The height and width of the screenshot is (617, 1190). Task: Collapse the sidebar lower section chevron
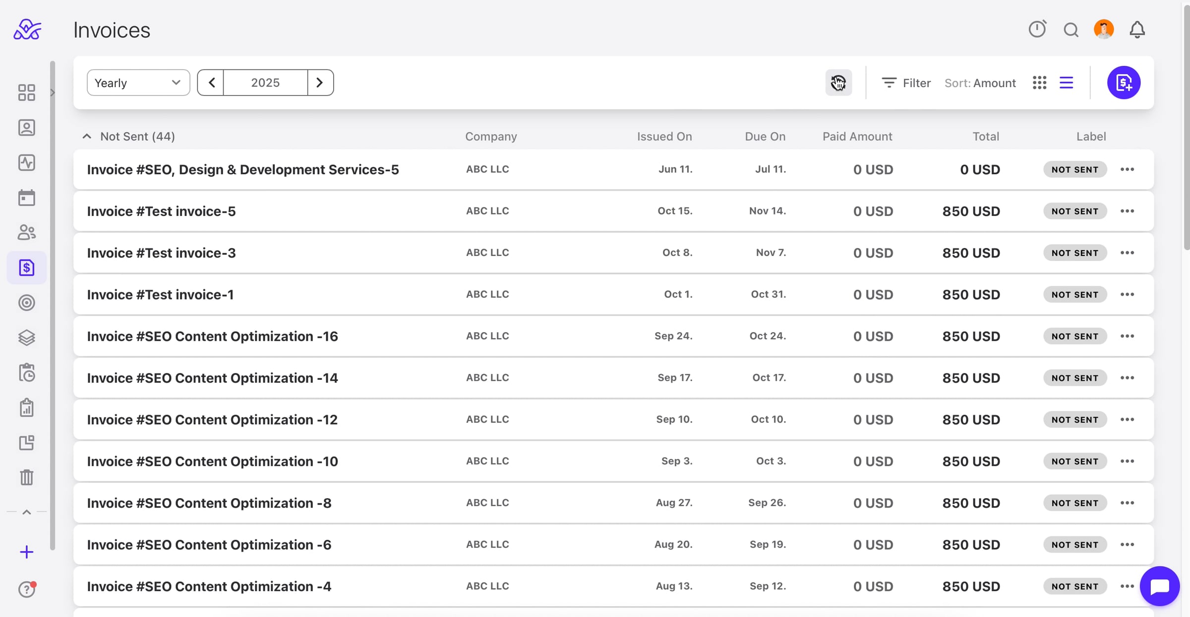[x=27, y=512]
